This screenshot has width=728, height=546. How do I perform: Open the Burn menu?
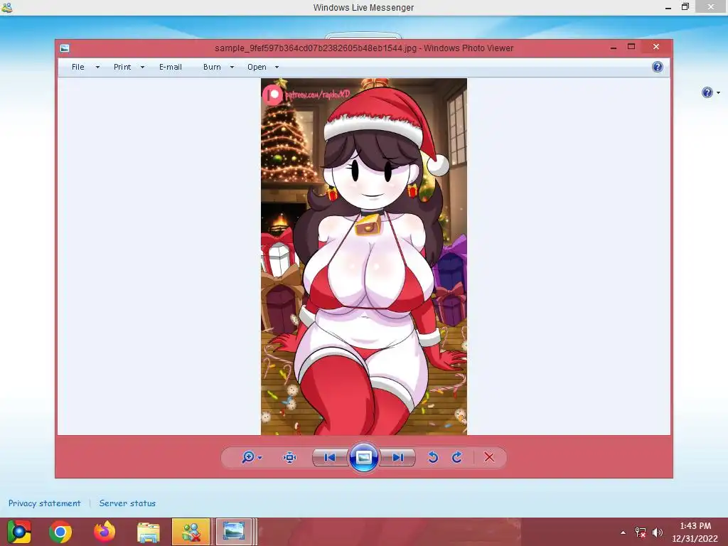tap(212, 67)
